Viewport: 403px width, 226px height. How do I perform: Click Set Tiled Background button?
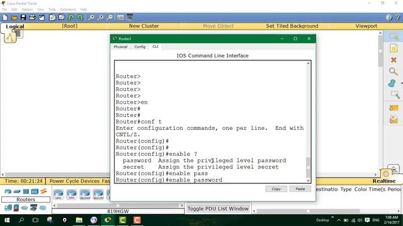[292, 26]
